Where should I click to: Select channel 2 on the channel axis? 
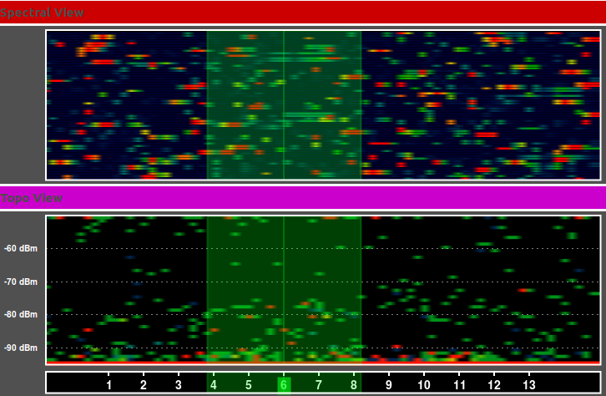144,385
